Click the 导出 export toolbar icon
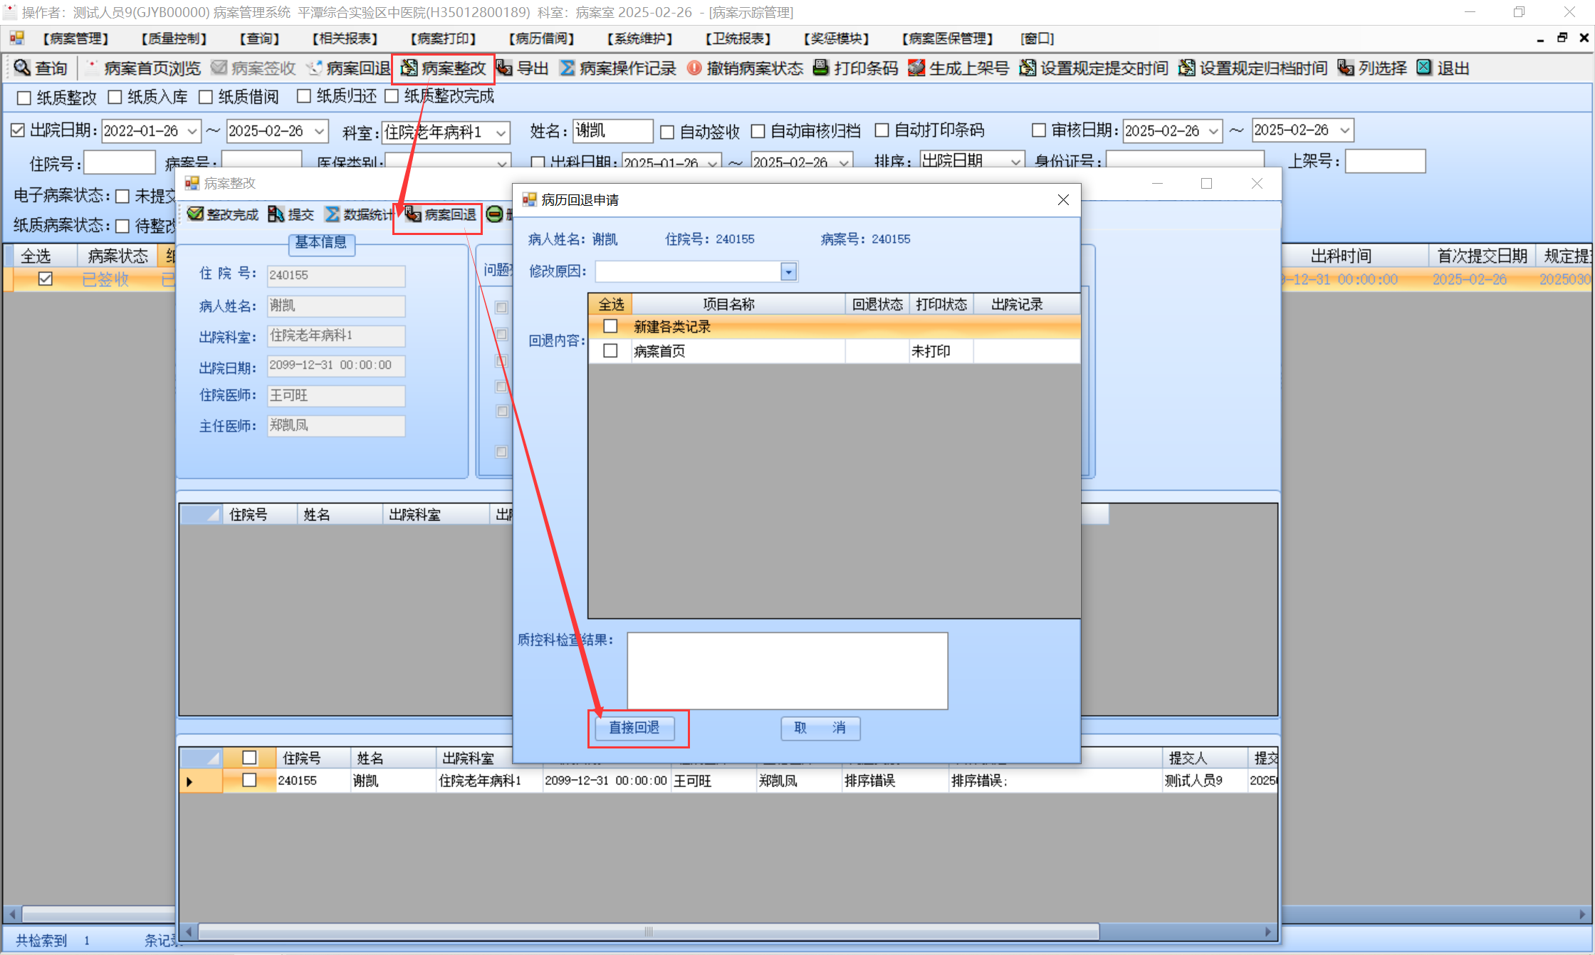Image resolution: width=1595 pixels, height=955 pixels. click(504, 68)
